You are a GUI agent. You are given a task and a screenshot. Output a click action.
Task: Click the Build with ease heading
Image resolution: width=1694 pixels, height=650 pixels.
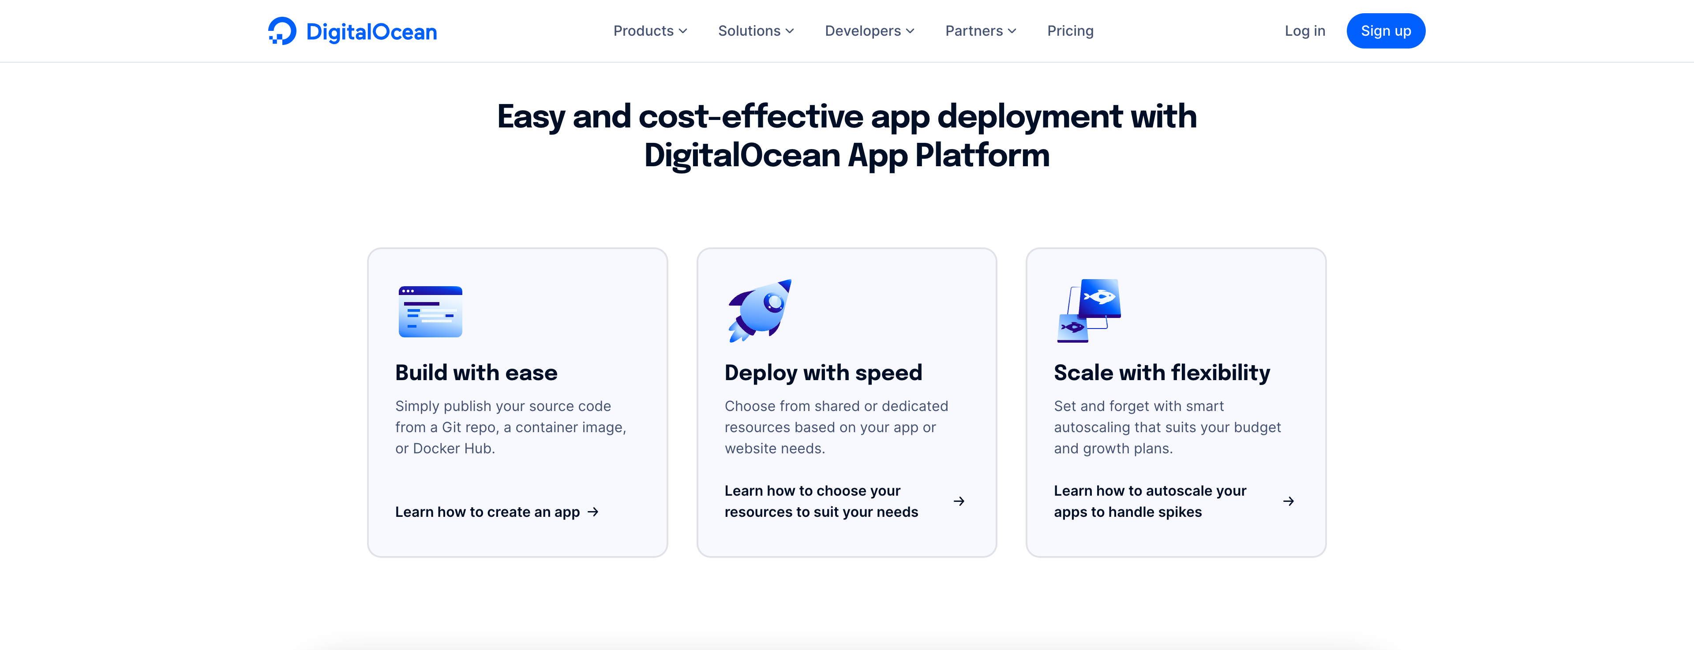coord(476,373)
